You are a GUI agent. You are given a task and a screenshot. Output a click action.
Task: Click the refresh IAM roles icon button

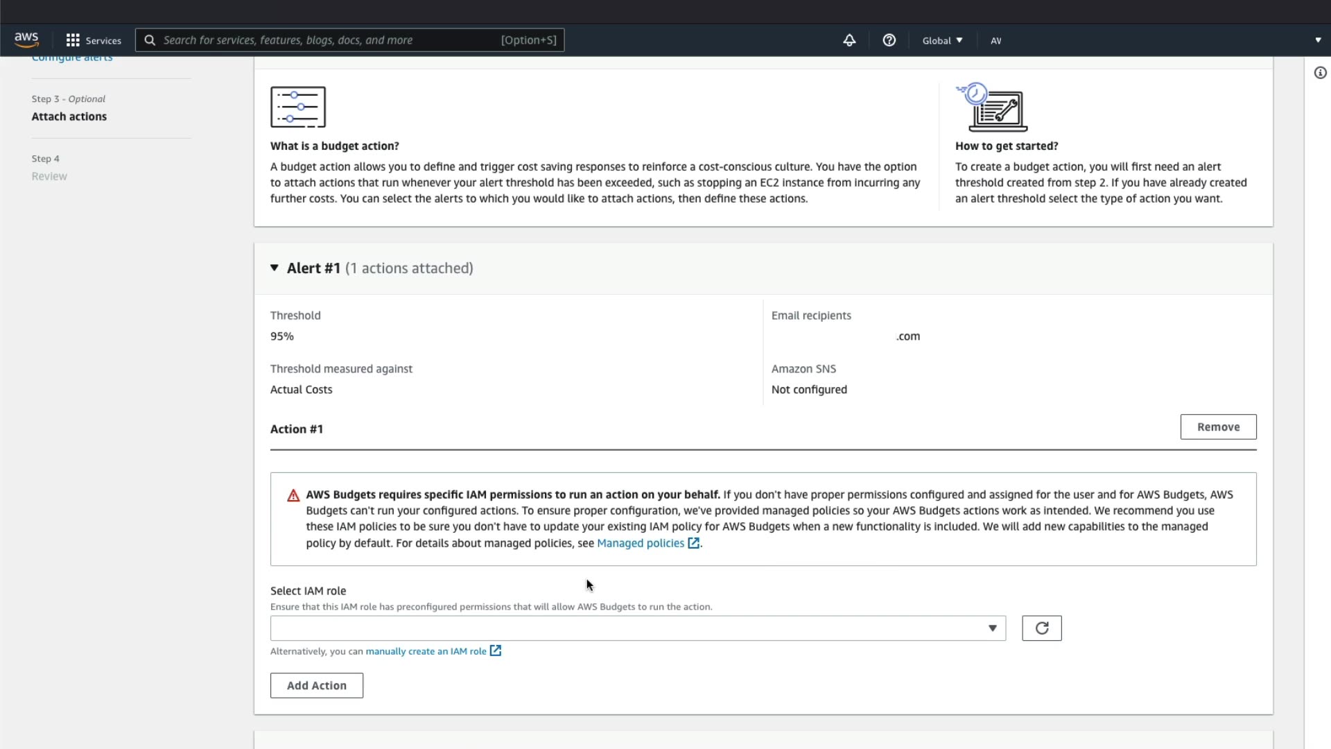click(1041, 628)
